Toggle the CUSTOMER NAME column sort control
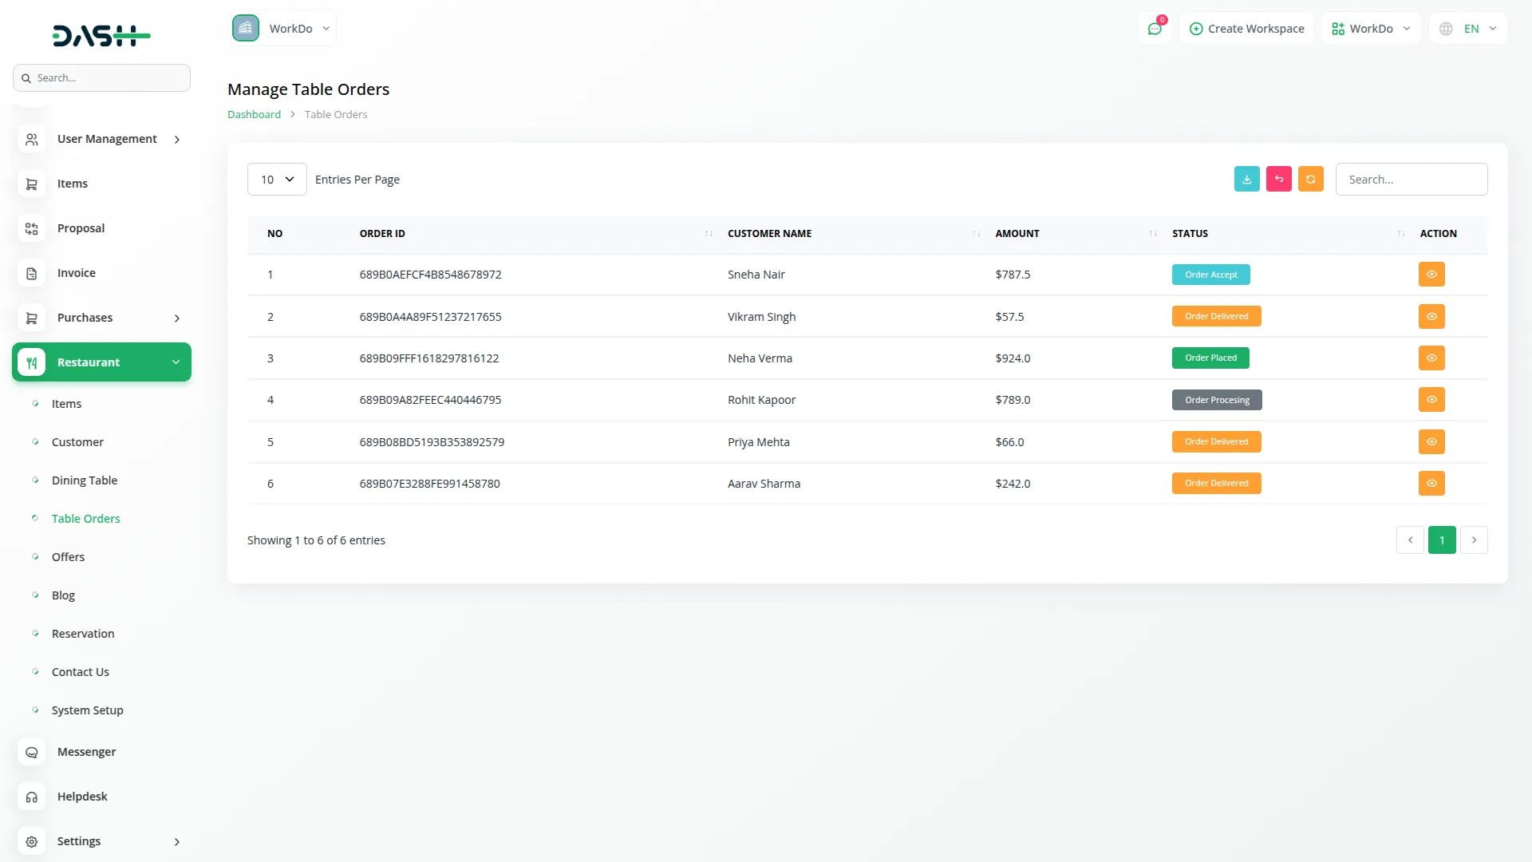Image resolution: width=1532 pixels, height=862 pixels. pyautogui.click(x=975, y=233)
